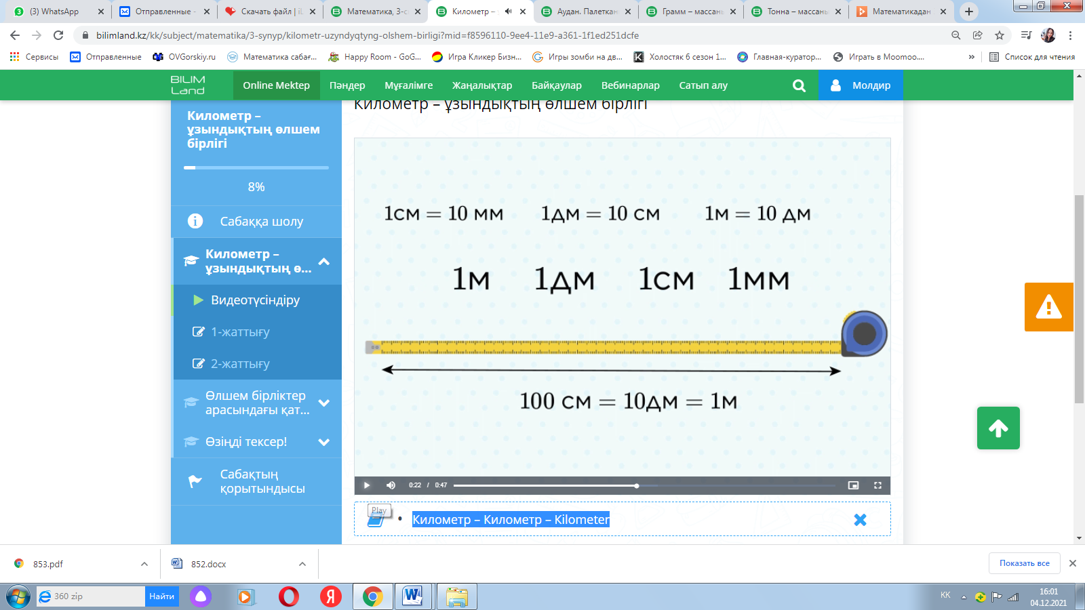Open Сабақтың қорытындысы summary
Screen dimensions: 1085x610
[x=256, y=481]
